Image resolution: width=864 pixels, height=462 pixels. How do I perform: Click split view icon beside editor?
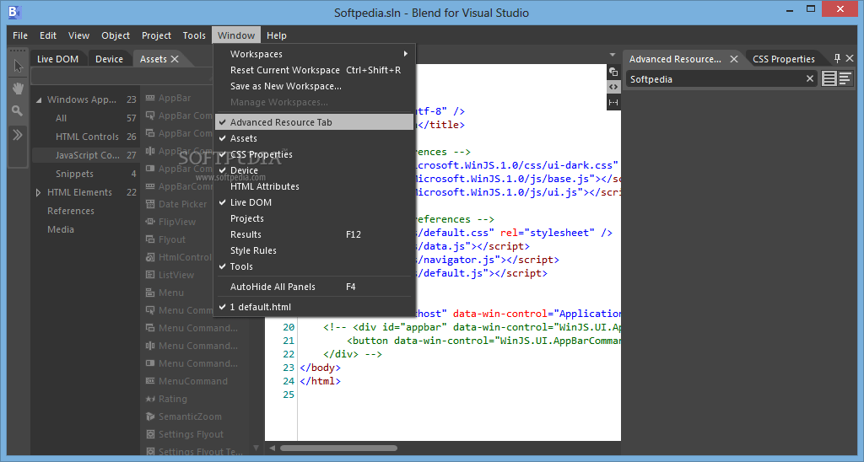613,72
